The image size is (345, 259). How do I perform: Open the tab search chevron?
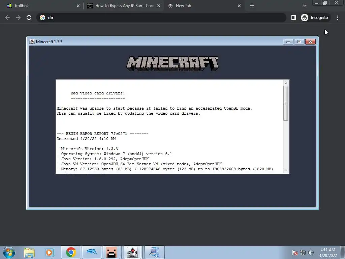tap(305, 6)
